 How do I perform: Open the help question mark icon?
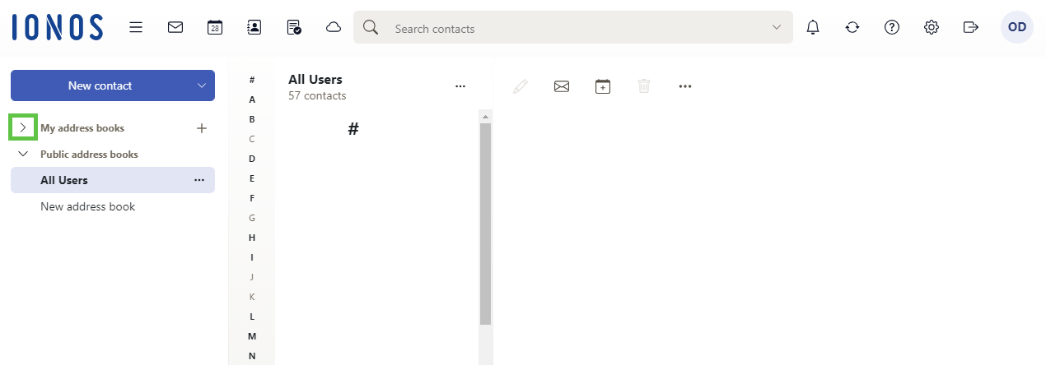click(x=892, y=27)
